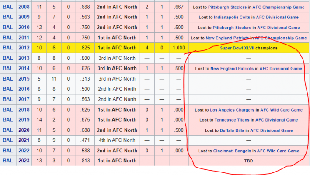
Task: Select 2nd in AFC North for 2016
Action: 117,89
